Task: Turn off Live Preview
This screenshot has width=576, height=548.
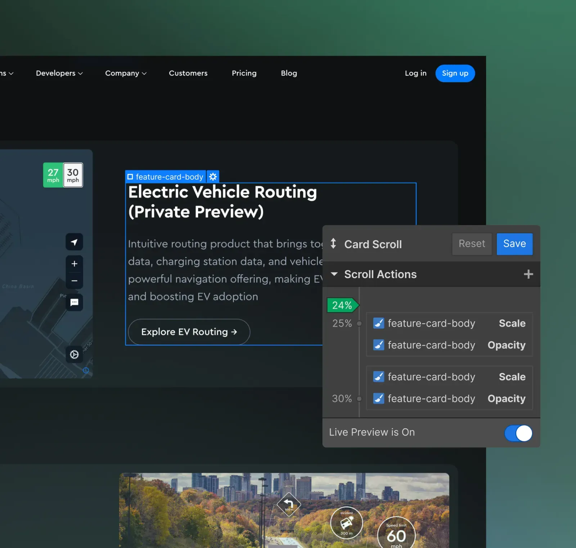Action: (x=518, y=433)
